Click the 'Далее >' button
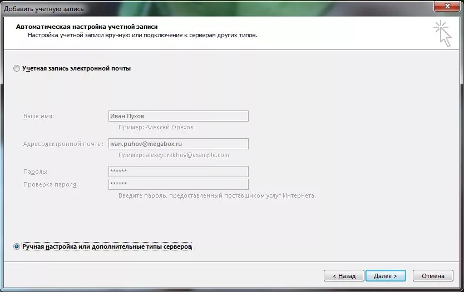 [x=386, y=276]
